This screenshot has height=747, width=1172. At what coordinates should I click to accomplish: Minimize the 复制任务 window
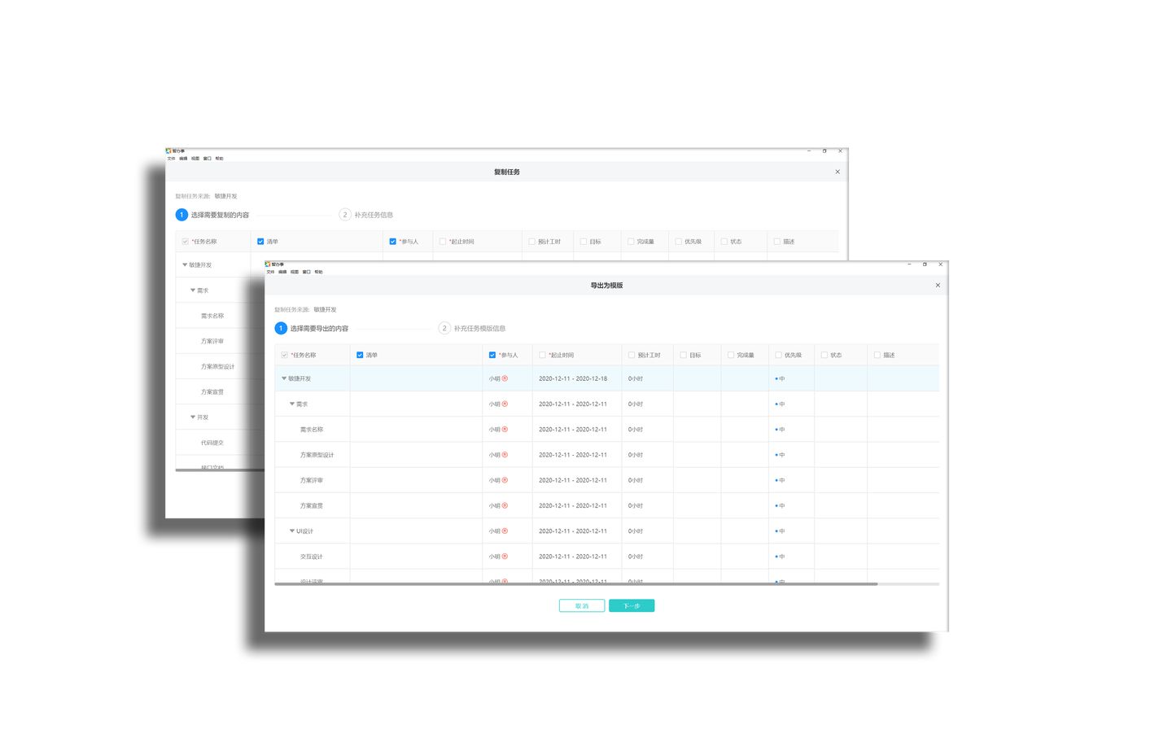click(809, 151)
